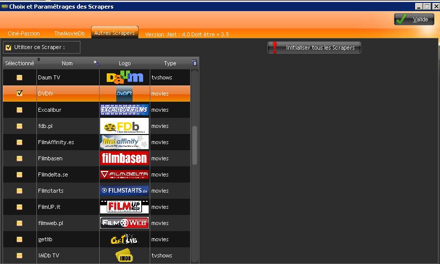The image size is (440, 264).
Task: Tick the filmweb.pl selection checkbox
Action: coord(19,223)
